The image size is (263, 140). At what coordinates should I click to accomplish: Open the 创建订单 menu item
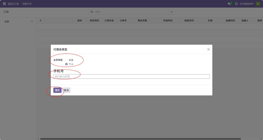(x=27, y=4)
